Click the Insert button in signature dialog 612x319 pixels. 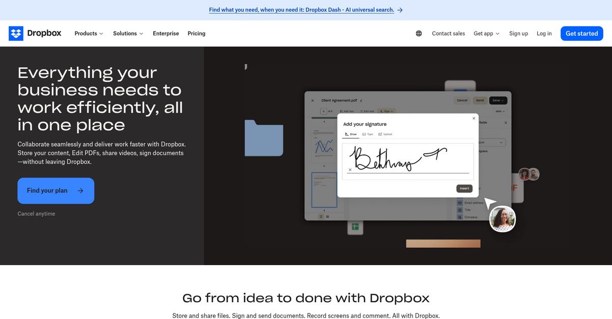pos(464,188)
